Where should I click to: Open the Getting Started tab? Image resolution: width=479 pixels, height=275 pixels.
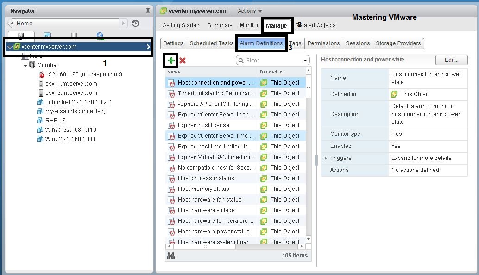click(x=181, y=25)
